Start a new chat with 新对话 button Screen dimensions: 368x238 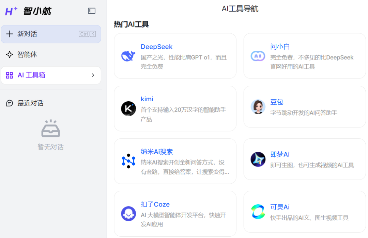51,34
